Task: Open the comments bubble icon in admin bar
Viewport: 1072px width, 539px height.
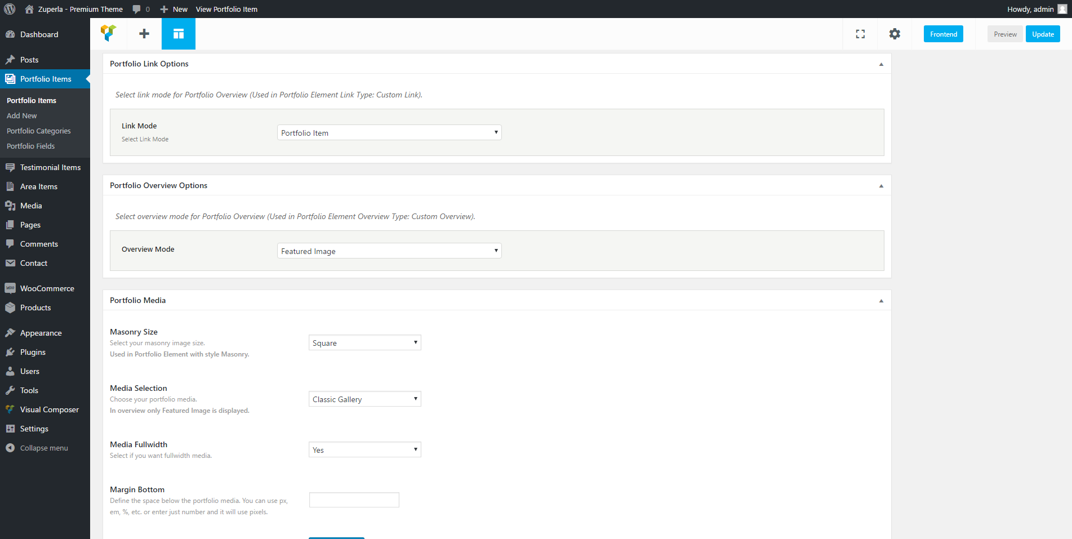Action: tap(136, 9)
